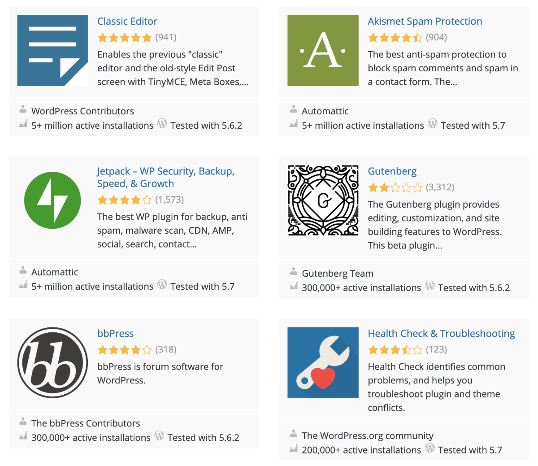Click WordPress logo beside Classic Editor's tested version

pos(162,124)
